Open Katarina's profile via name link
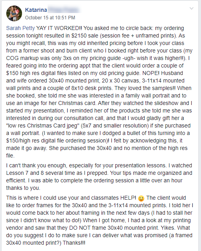This screenshot has width=201, height=251. [x=36, y=10]
